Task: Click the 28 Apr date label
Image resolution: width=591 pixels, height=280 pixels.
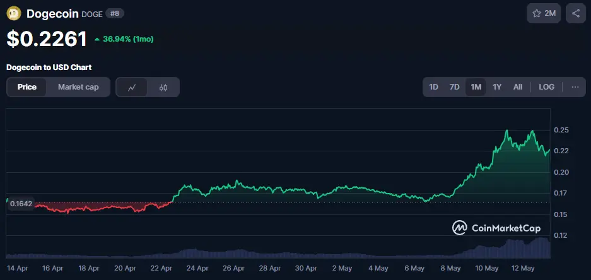Action: 270,268
